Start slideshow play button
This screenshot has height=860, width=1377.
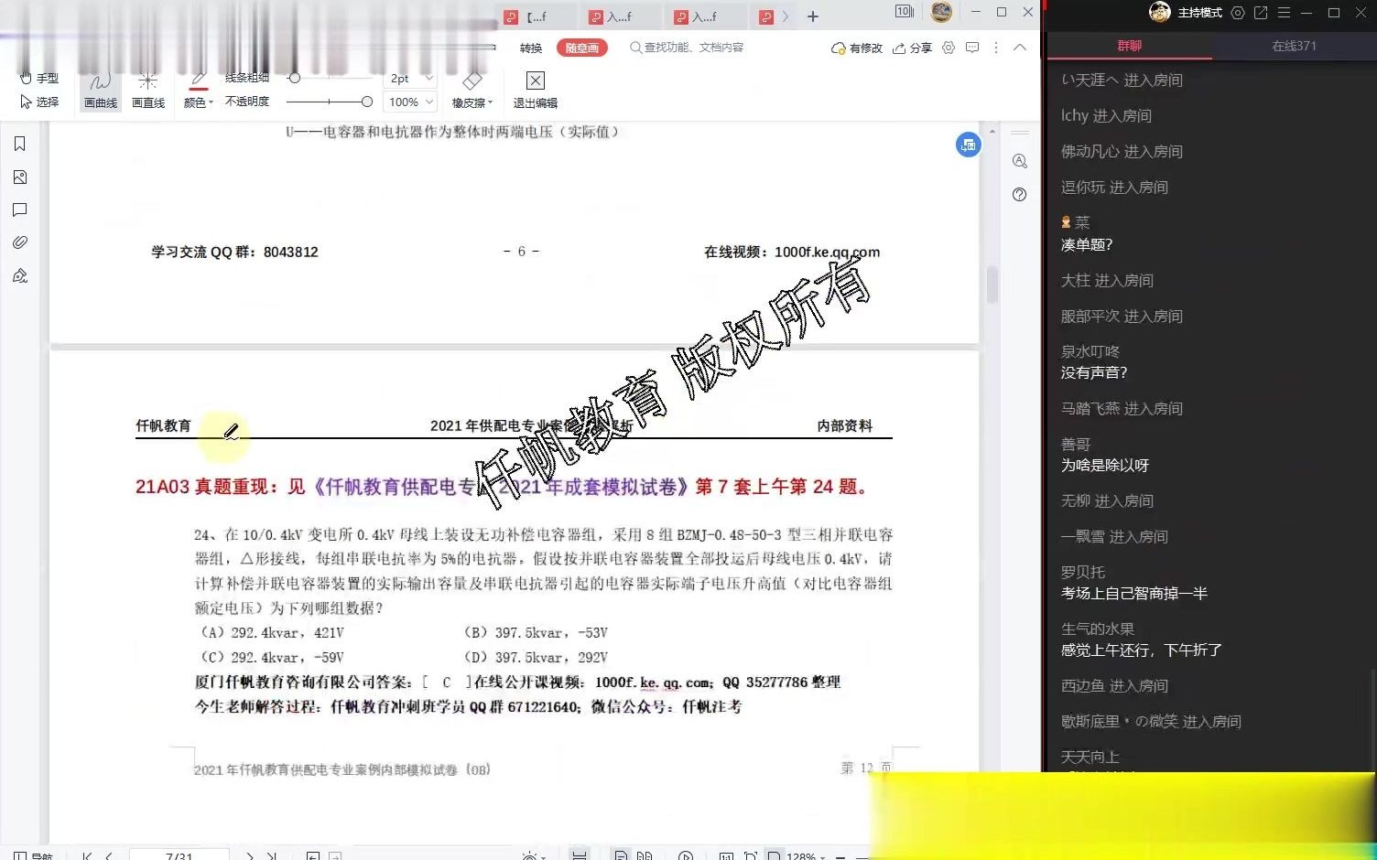[x=686, y=856]
